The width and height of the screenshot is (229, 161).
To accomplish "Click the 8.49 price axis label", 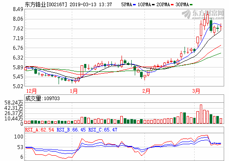I will pyautogui.click(x=18, y=9).
